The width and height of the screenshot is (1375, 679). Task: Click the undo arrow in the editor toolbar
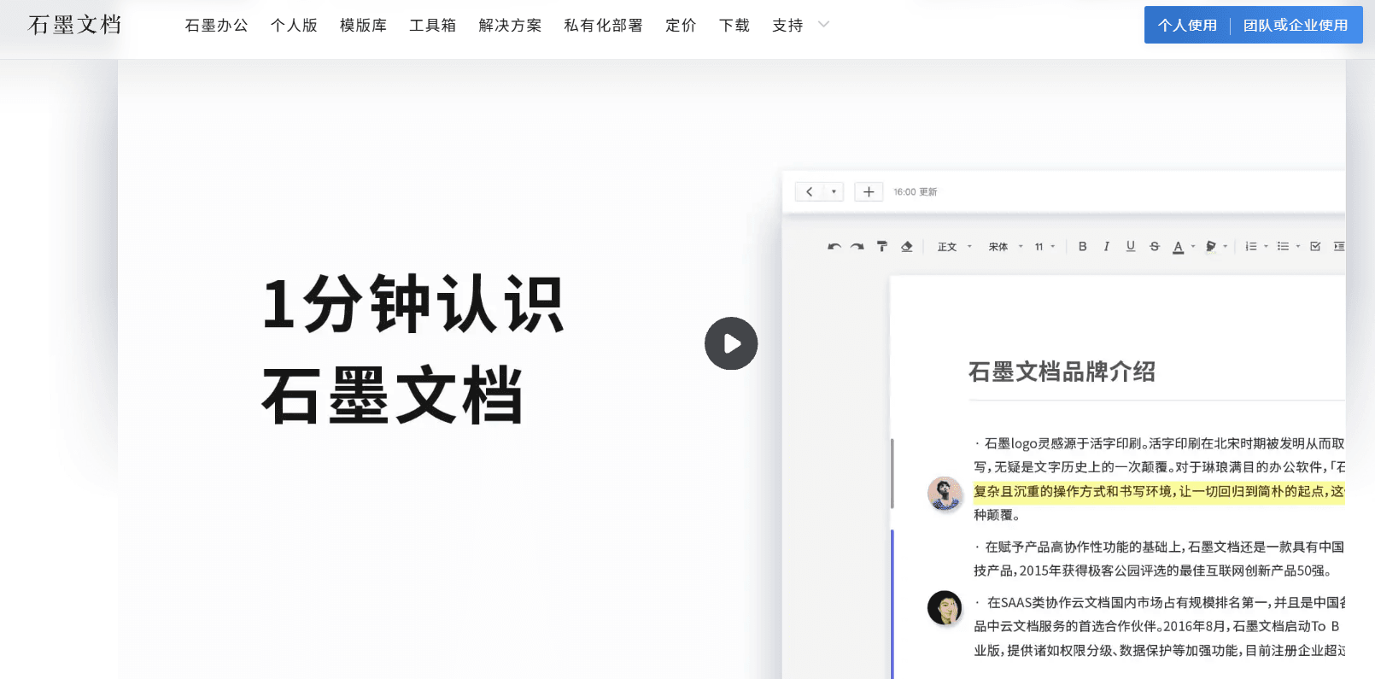click(x=834, y=247)
